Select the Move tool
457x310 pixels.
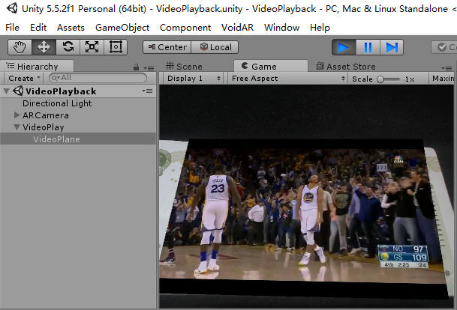coord(44,47)
